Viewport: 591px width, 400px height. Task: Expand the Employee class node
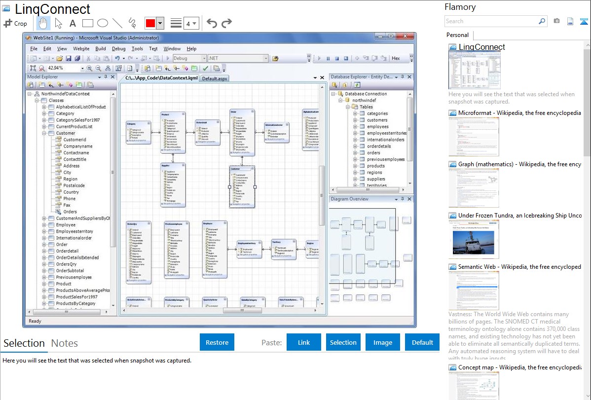[44, 225]
